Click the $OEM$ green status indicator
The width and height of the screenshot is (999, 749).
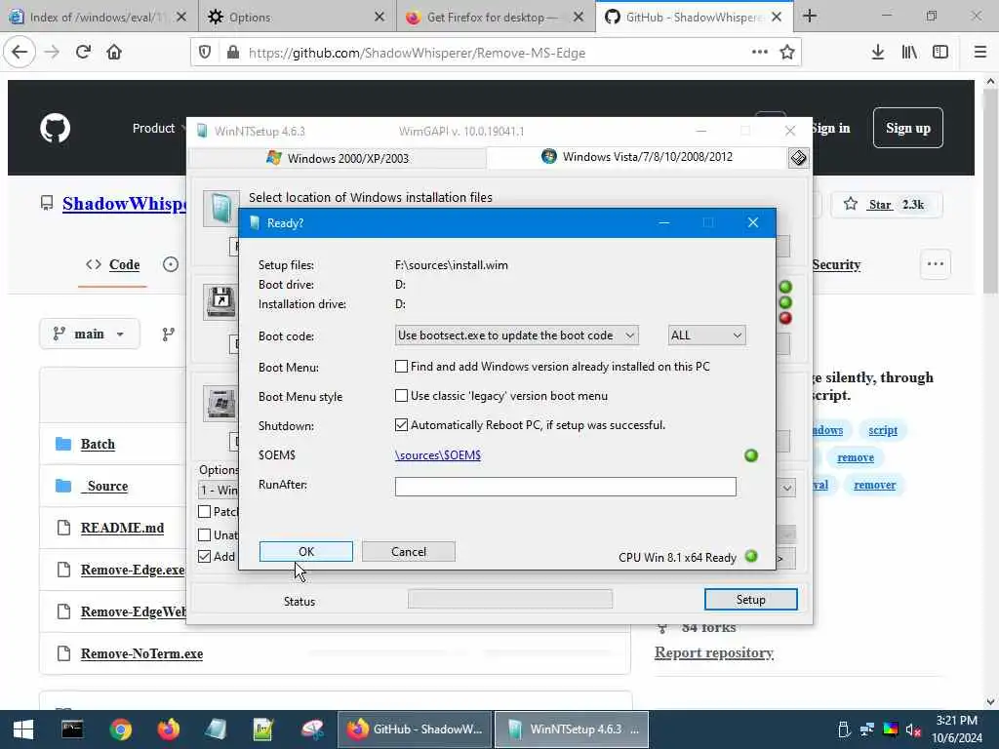pos(751,455)
